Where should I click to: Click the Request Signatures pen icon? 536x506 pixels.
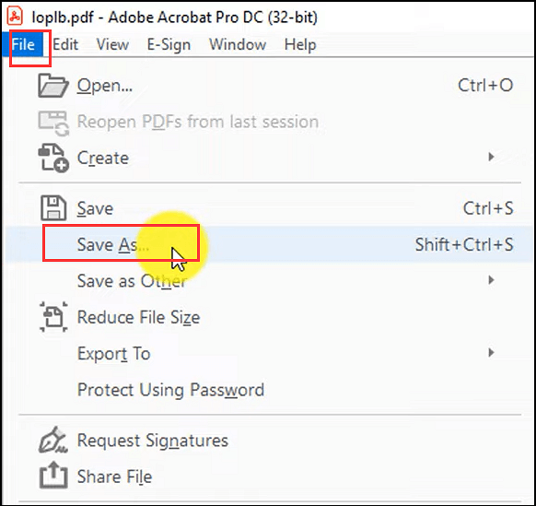point(52,440)
